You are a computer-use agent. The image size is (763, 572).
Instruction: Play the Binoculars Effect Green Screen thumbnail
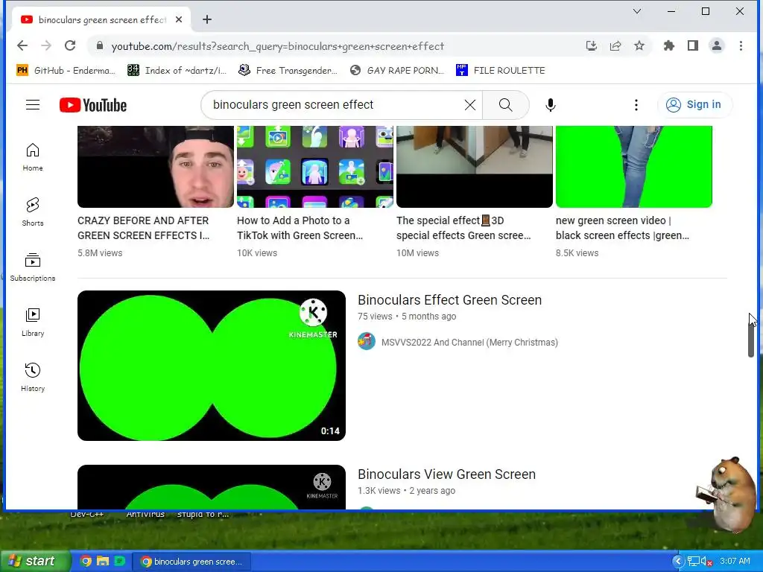pyautogui.click(x=212, y=366)
